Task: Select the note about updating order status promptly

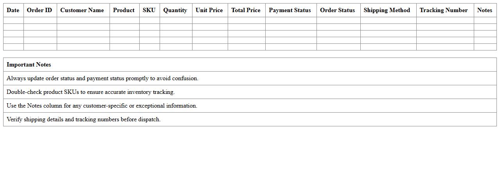Action: click(x=103, y=78)
